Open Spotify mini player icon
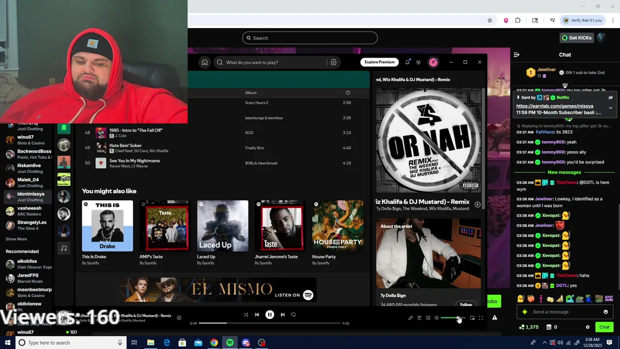620x349 pixels. pos(472,318)
